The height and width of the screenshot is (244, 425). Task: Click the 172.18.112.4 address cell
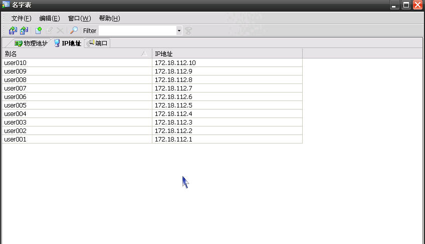click(227, 113)
